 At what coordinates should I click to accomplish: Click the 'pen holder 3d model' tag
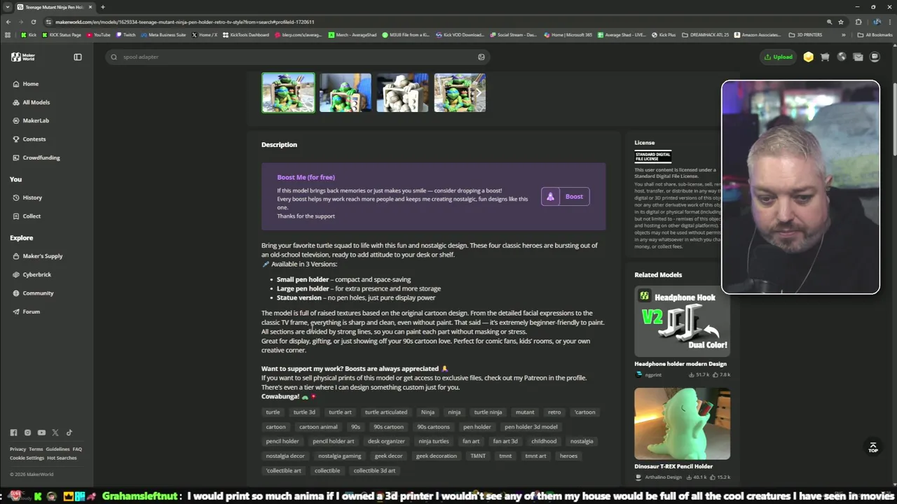531,427
